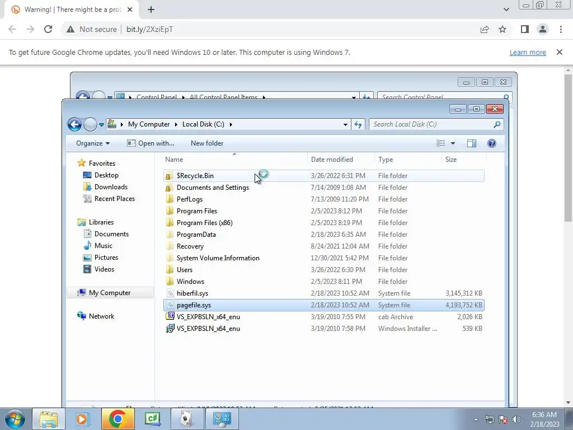Select the VS_EXPBSLN_x64_enu Windows Installer file

click(324, 328)
